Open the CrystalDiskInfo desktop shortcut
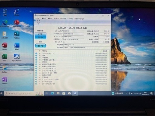The width and height of the screenshot is (155, 116). click(17, 58)
